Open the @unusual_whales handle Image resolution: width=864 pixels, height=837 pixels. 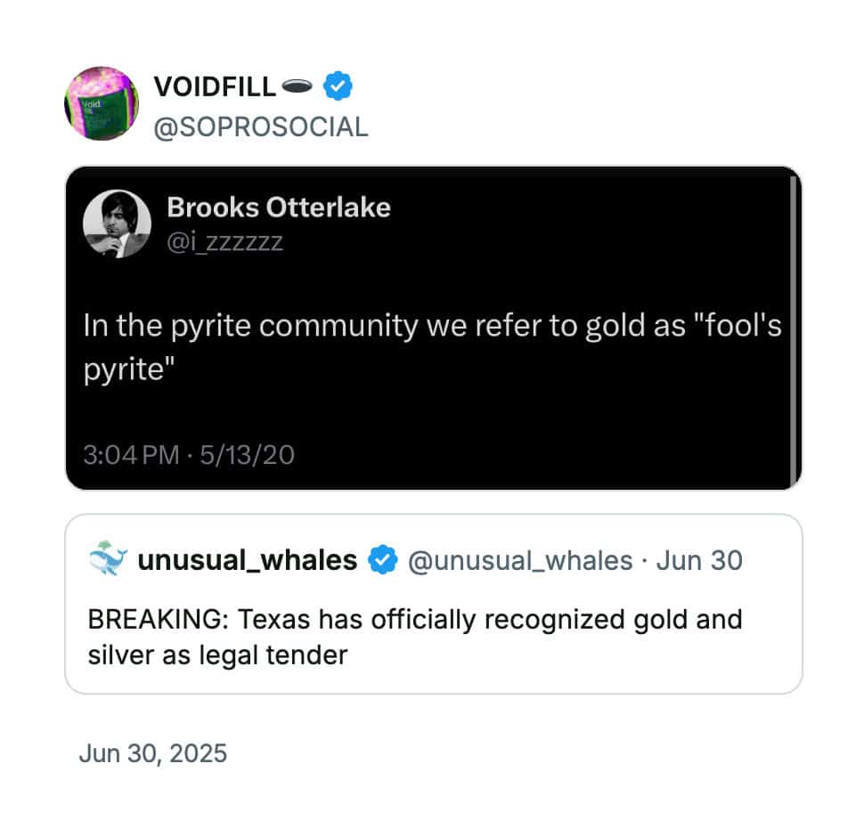pos(520,561)
